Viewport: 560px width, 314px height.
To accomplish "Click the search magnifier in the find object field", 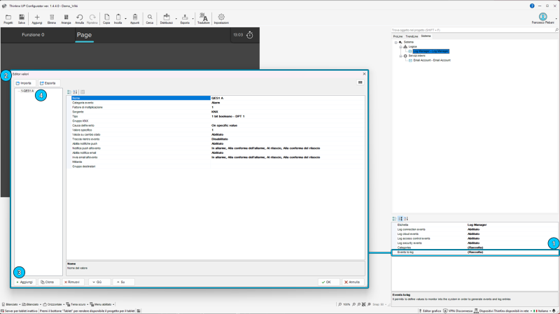I will coord(556,30).
